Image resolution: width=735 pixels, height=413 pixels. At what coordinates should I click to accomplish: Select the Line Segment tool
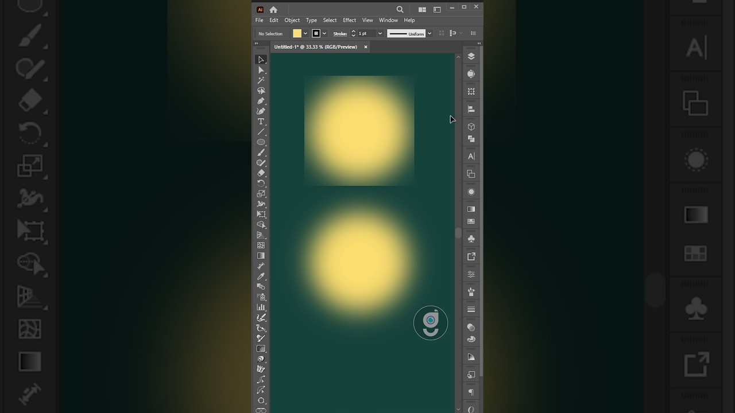point(261,132)
